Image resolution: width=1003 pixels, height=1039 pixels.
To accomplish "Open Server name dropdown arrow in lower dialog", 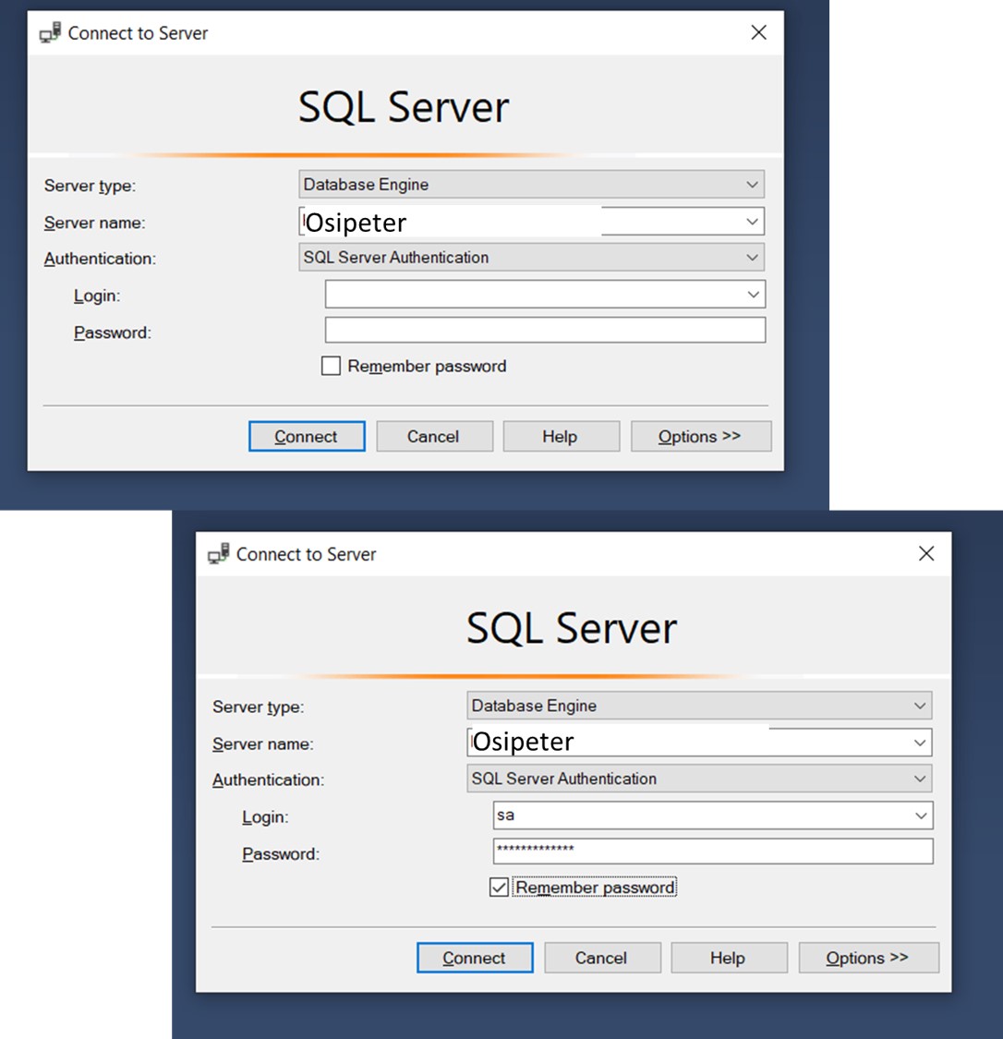I will pos(920,743).
